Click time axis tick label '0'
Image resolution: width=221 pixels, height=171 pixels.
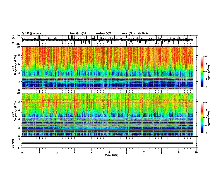[x=22, y=153]
